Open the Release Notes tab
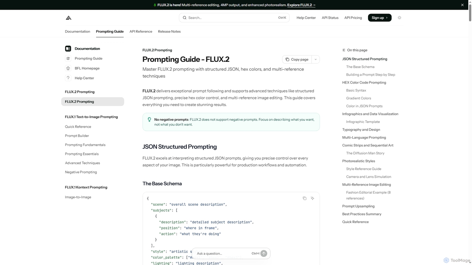This screenshot has height=265, width=472. (x=169, y=31)
